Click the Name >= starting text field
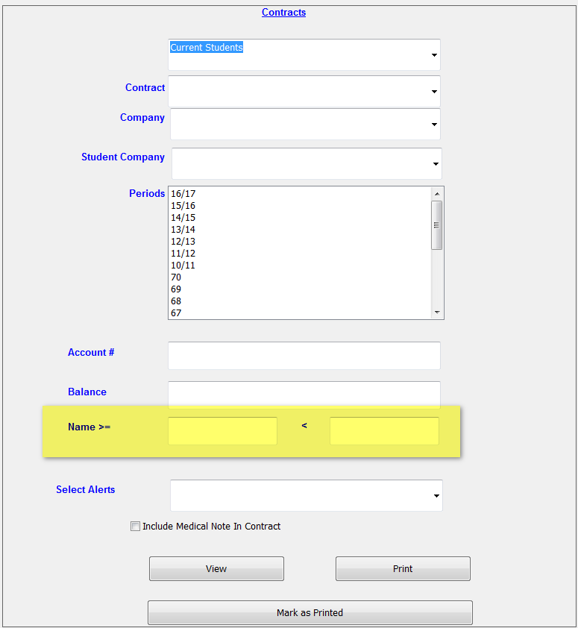 point(222,431)
